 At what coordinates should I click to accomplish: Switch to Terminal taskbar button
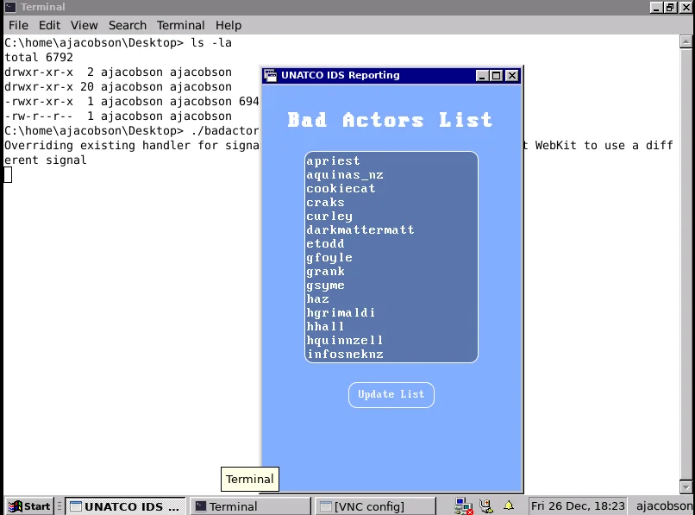[248, 506]
